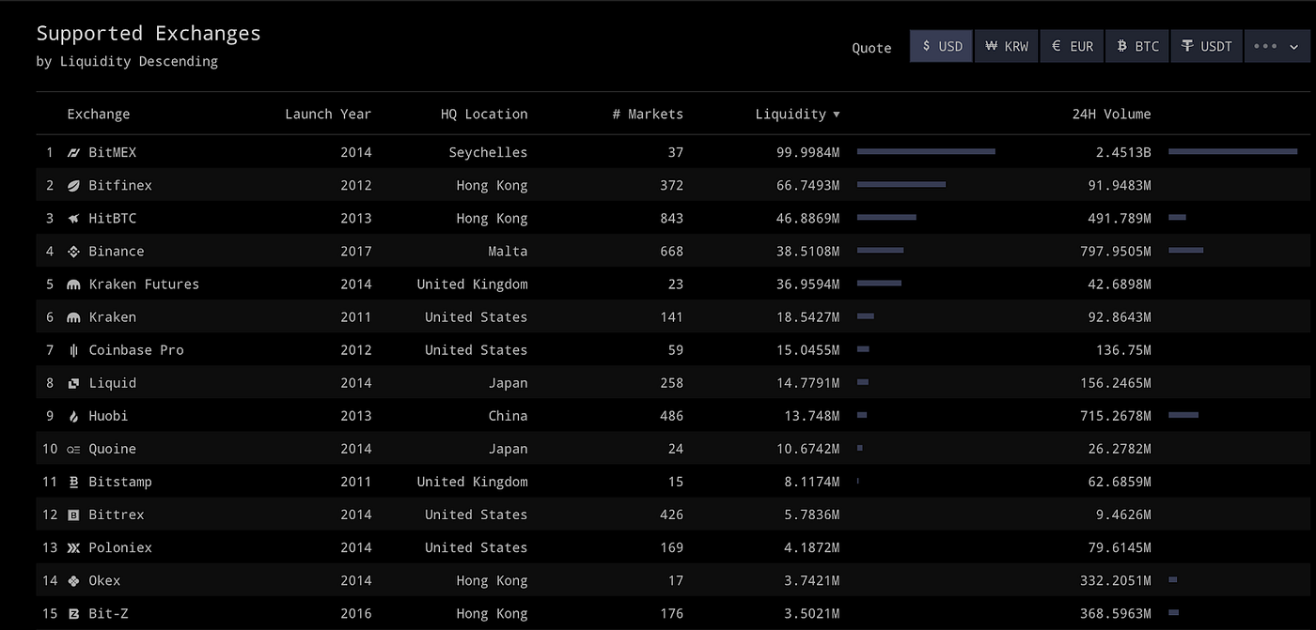
Task: Open the Kraken Futures exchange link
Action: coord(144,284)
